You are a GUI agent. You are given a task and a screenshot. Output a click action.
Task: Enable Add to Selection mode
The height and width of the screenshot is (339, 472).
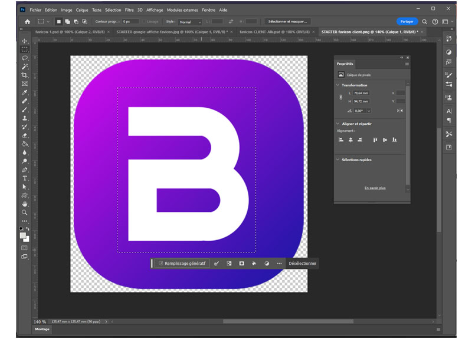67,22
